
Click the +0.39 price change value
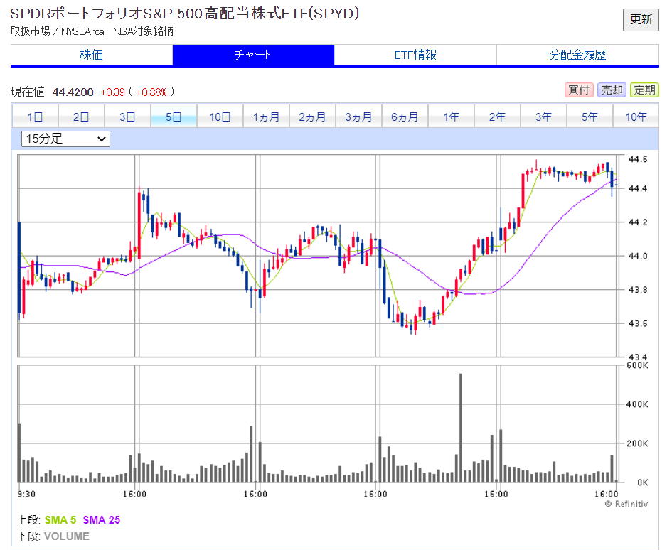(x=113, y=92)
